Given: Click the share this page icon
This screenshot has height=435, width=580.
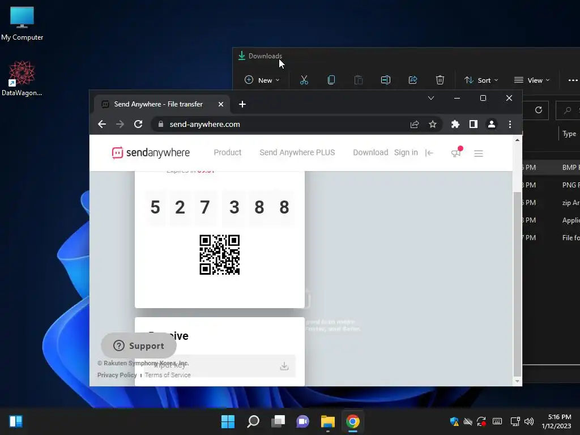Looking at the screenshot, I should click(x=415, y=124).
